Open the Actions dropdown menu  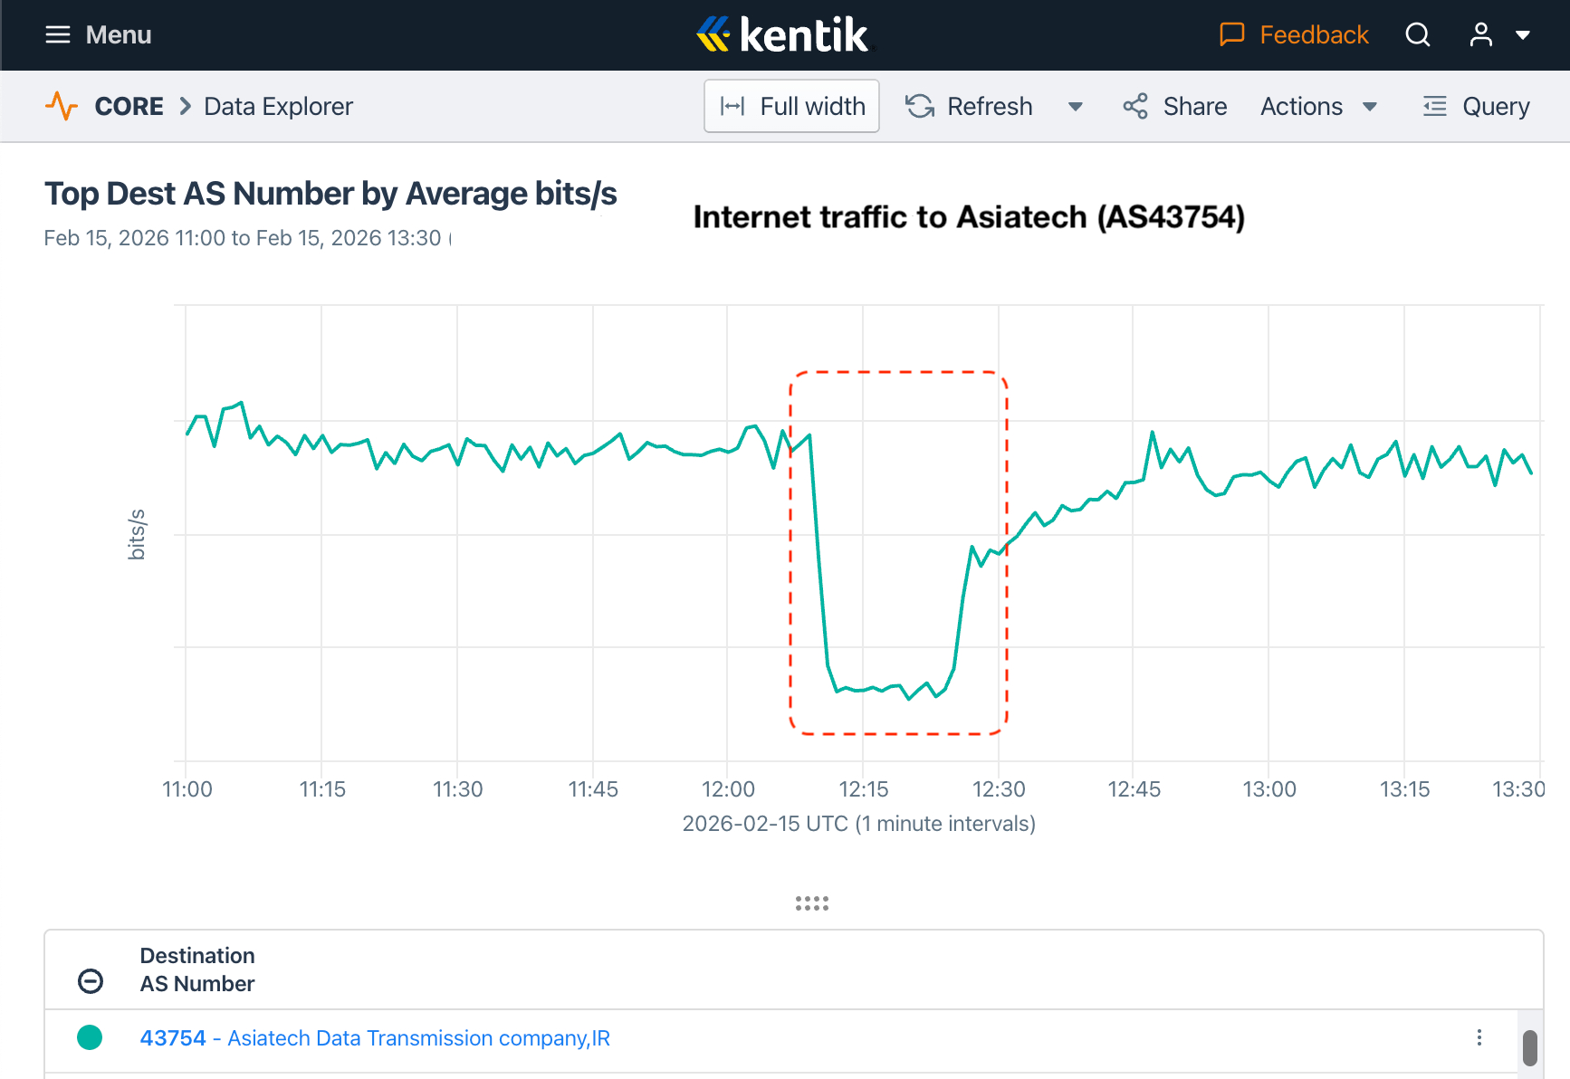pos(1318,106)
